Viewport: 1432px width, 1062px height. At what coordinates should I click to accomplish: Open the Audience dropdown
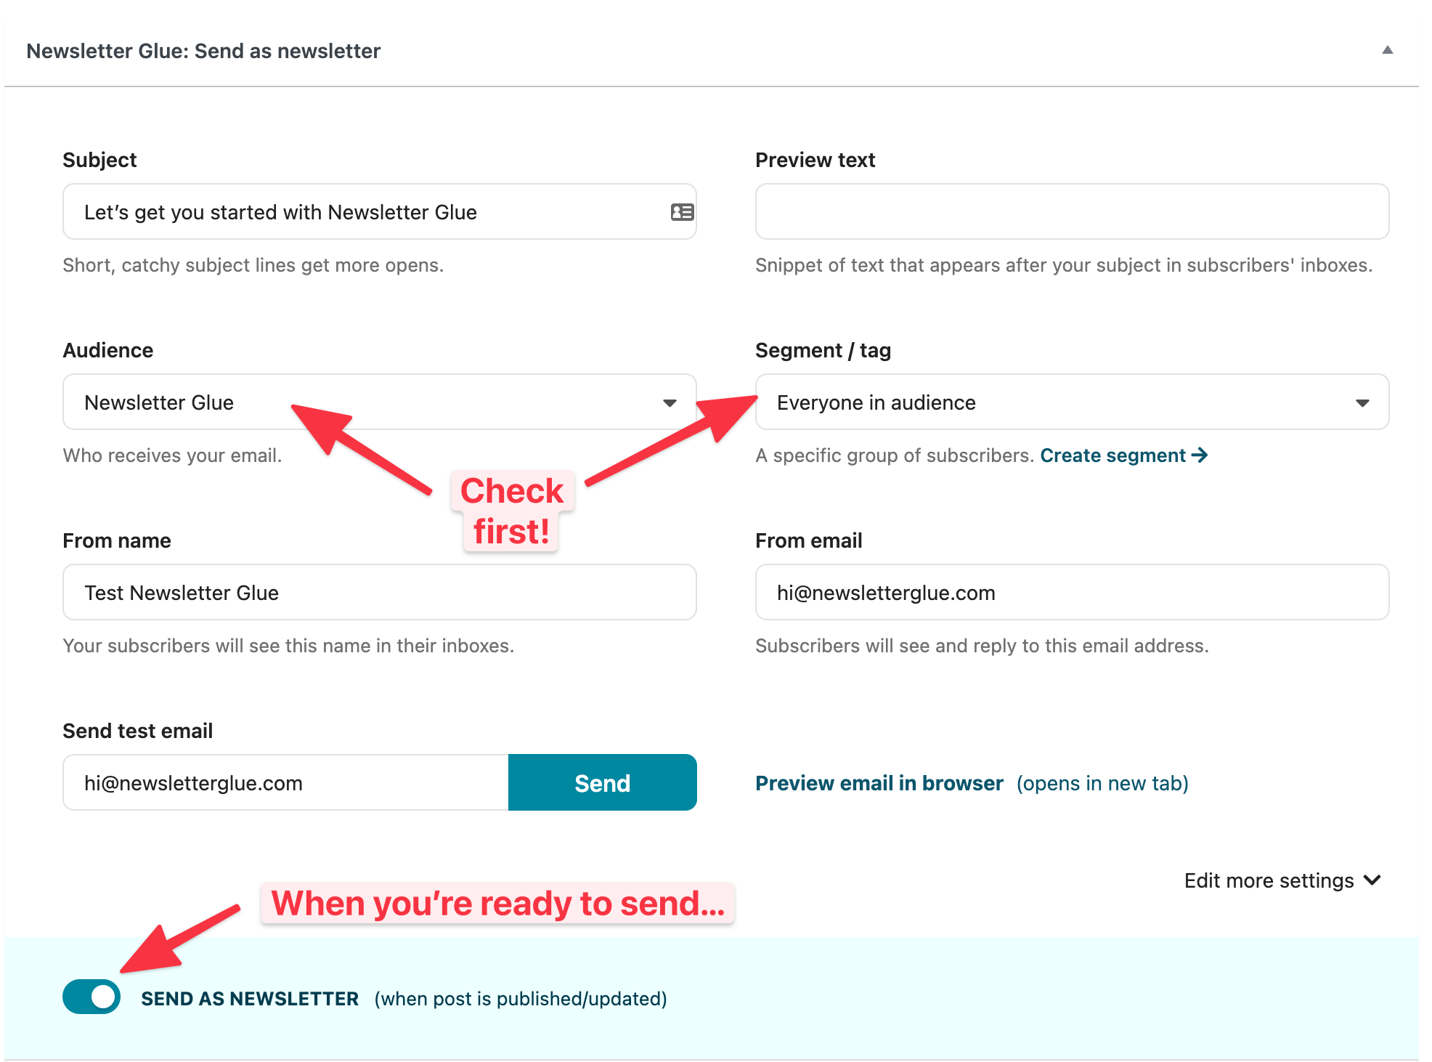[x=378, y=402]
